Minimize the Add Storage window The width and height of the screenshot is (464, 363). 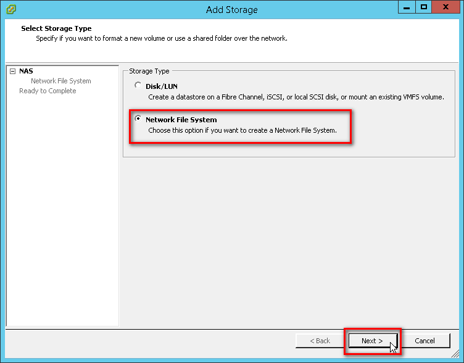[x=407, y=7]
